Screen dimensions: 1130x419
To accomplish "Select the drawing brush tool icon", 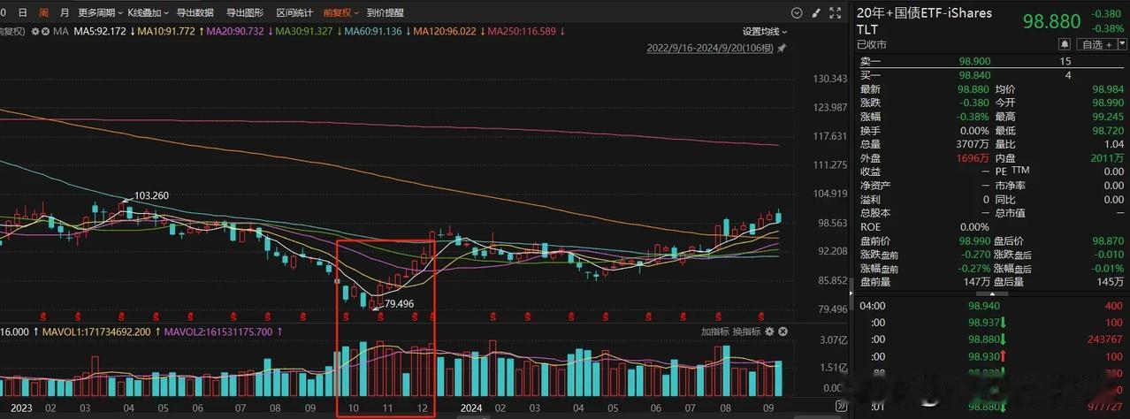I will [817, 13].
